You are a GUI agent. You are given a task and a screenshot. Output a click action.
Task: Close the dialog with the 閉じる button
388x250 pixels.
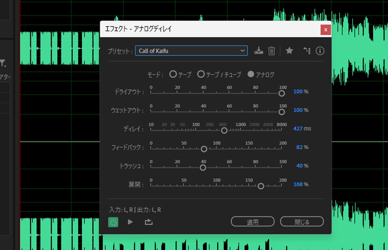[302, 221]
